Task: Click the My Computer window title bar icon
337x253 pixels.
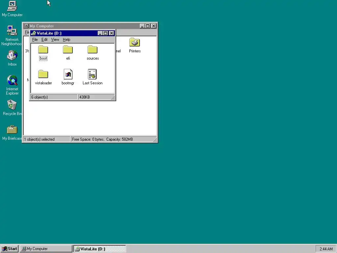Action: click(26, 26)
